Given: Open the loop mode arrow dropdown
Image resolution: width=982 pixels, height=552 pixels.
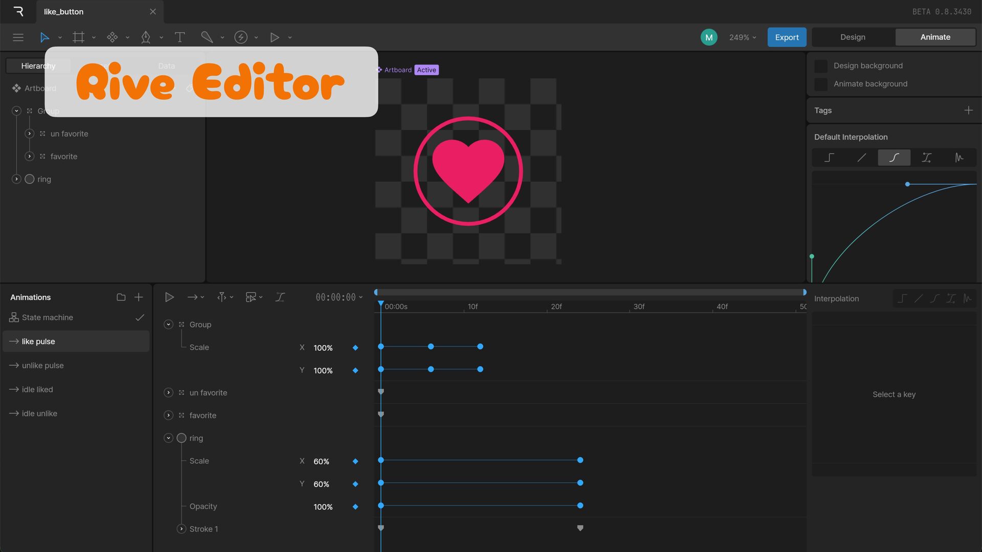Looking at the screenshot, I should coord(196,297).
